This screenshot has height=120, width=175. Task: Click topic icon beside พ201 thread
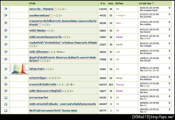[6, 91]
